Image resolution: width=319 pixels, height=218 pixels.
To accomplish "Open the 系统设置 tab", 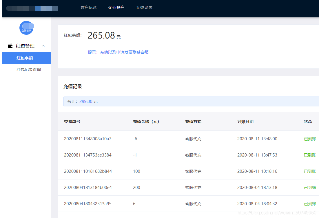I will click(144, 8).
